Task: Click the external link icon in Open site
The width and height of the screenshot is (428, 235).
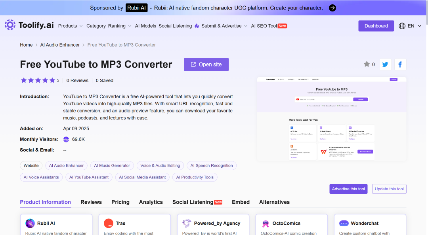Action: click(193, 64)
